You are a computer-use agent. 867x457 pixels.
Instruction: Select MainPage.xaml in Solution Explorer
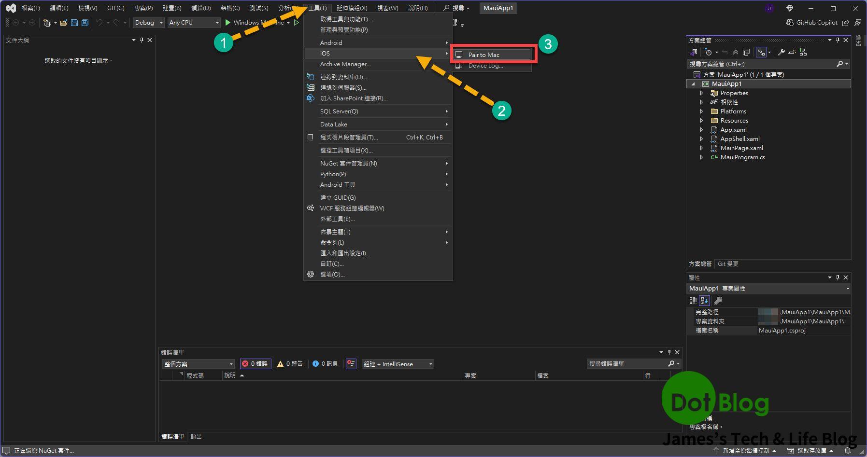coord(741,148)
